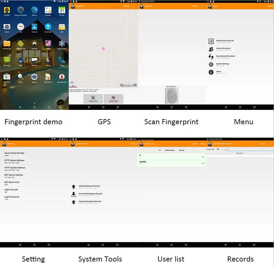Select the General filter tab
Image resolution: width=274 pixels, height=267 pixels.
coord(181,150)
